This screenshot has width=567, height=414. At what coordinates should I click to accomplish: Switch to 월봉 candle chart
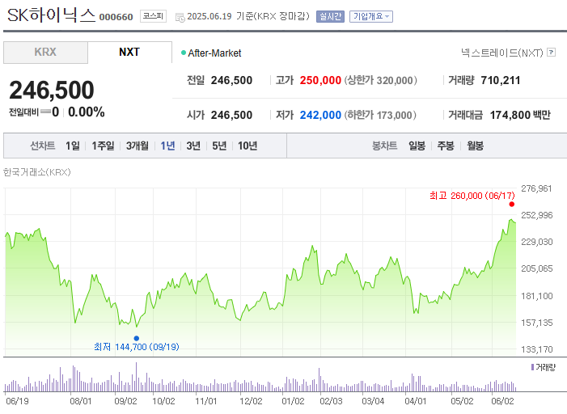(x=475, y=146)
